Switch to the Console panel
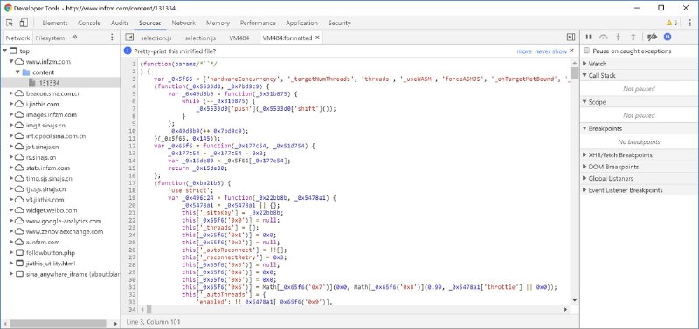699x329 pixels. (89, 23)
